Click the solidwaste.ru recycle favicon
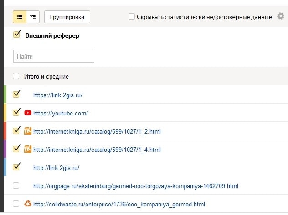This screenshot has width=288, height=215. (x=28, y=204)
